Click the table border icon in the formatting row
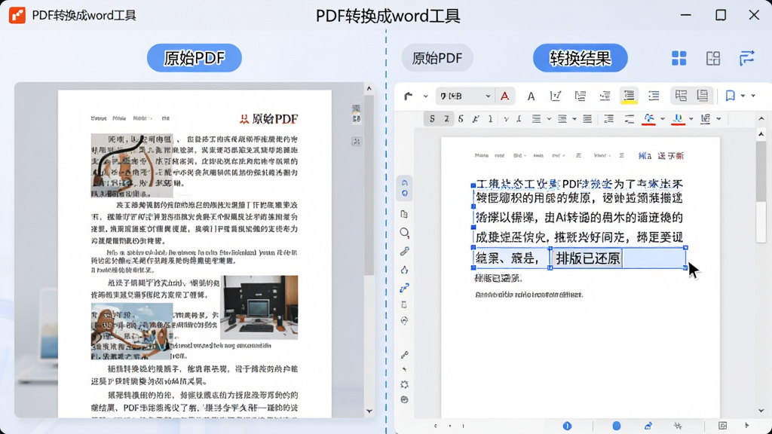The width and height of the screenshot is (772, 434). pos(706,118)
